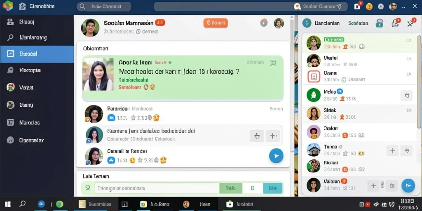422x211 pixels.
Task: Click the right panel contact list scrollbar
Action: pyautogui.click(x=419, y=82)
